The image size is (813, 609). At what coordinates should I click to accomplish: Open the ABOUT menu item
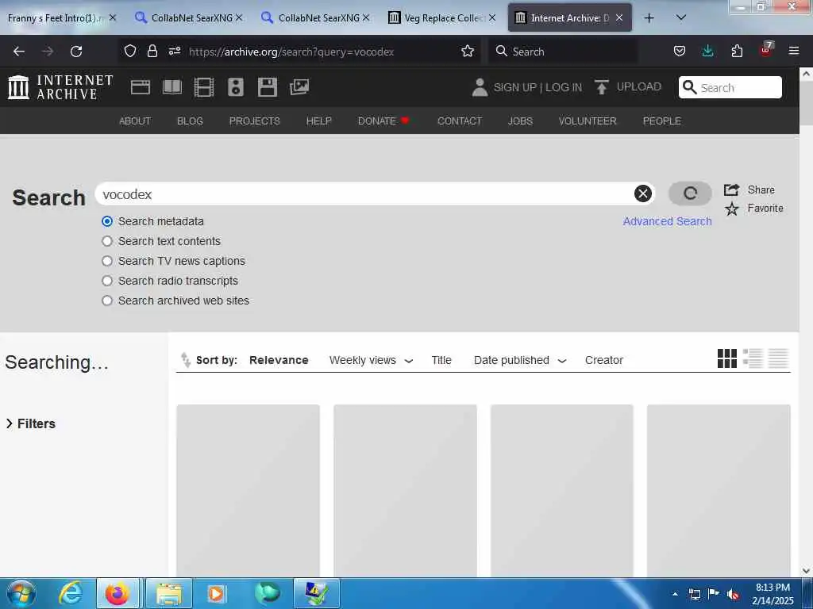[135, 121]
